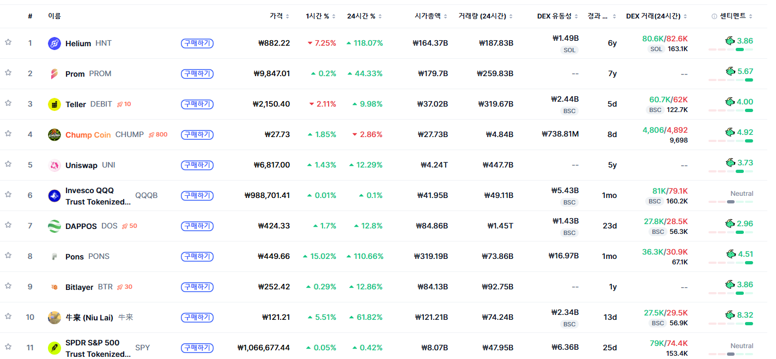Click Helium's sentiment gauge bar
Image resolution: width=776 pixels, height=359 pixels.
click(731, 49)
